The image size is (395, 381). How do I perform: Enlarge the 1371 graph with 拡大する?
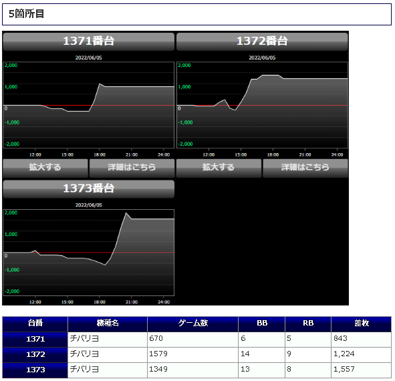tap(45, 168)
